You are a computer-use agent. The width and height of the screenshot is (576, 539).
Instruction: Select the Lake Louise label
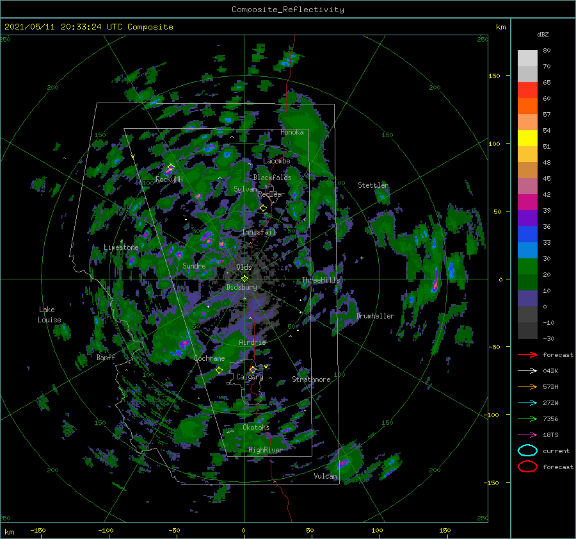49,315
